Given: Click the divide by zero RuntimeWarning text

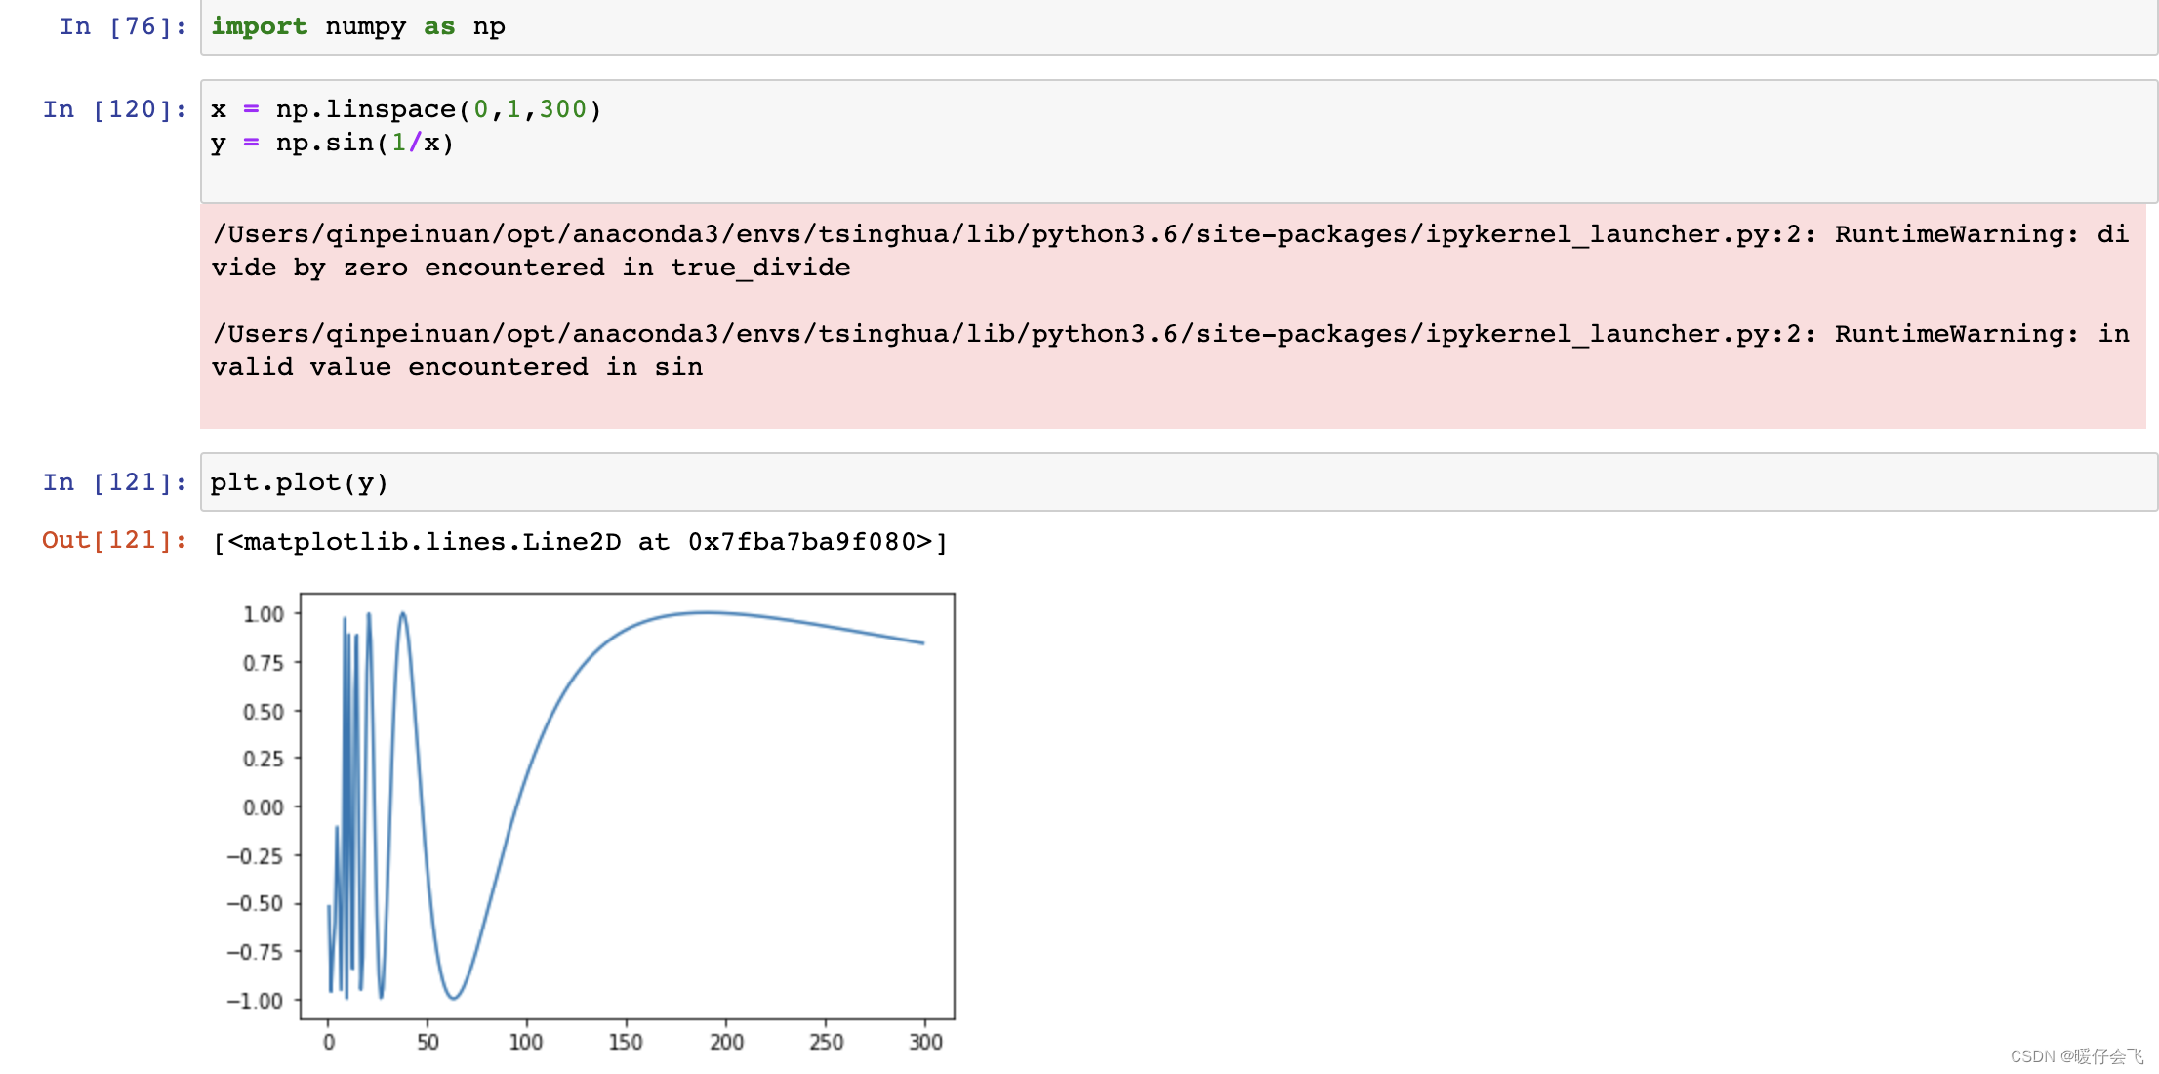Looking at the screenshot, I should coord(1170,251).
